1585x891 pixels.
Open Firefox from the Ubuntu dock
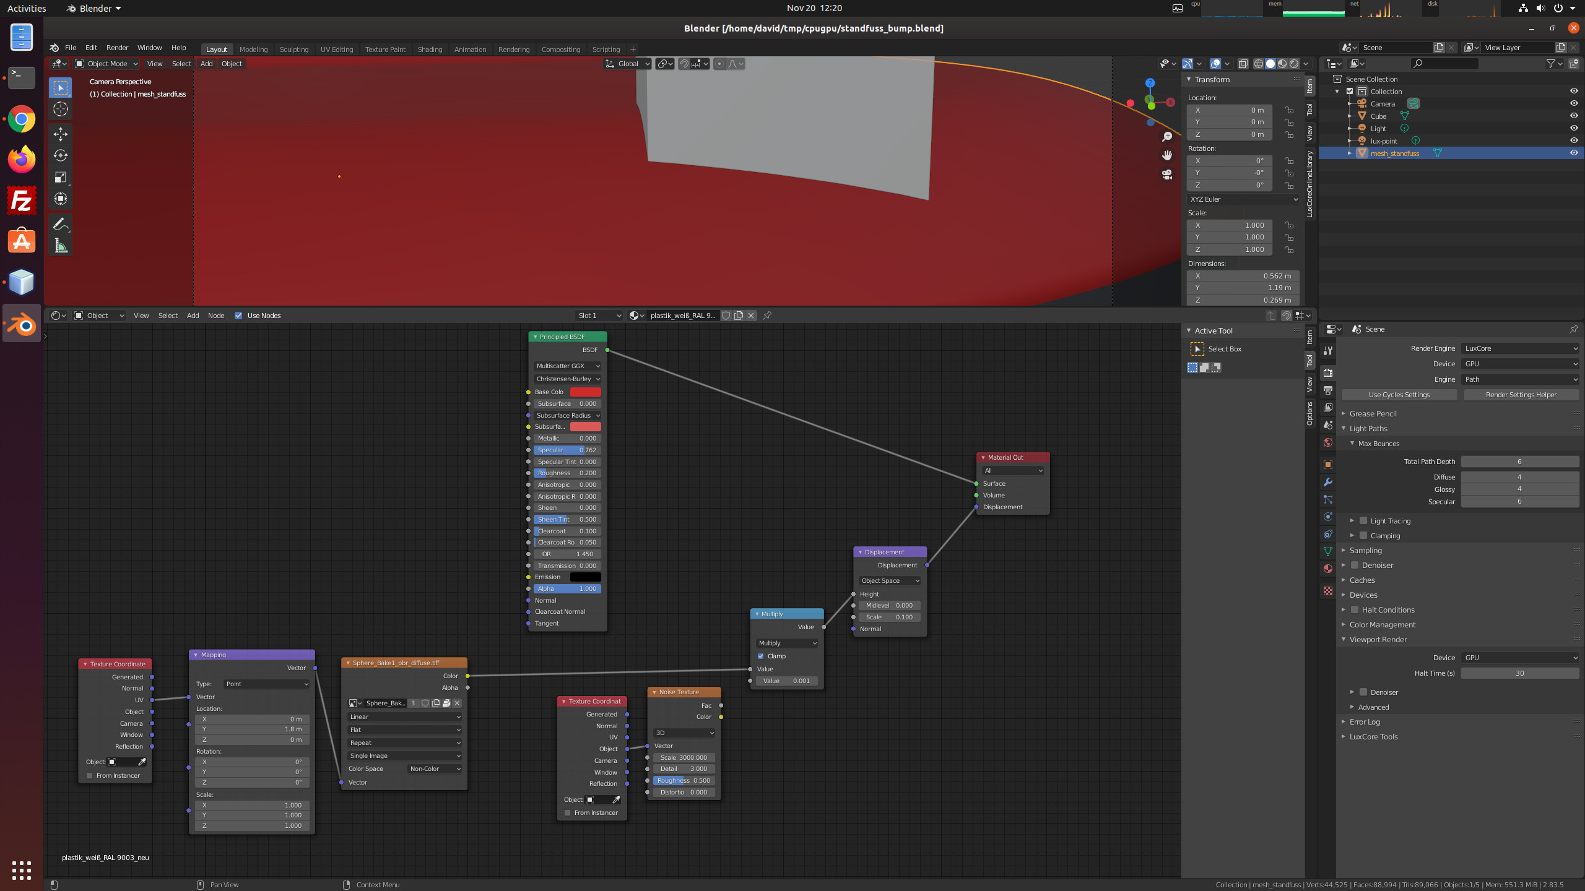(x=22, y=160)
